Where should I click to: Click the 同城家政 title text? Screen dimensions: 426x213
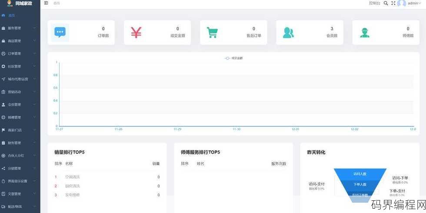pos(24,3)
